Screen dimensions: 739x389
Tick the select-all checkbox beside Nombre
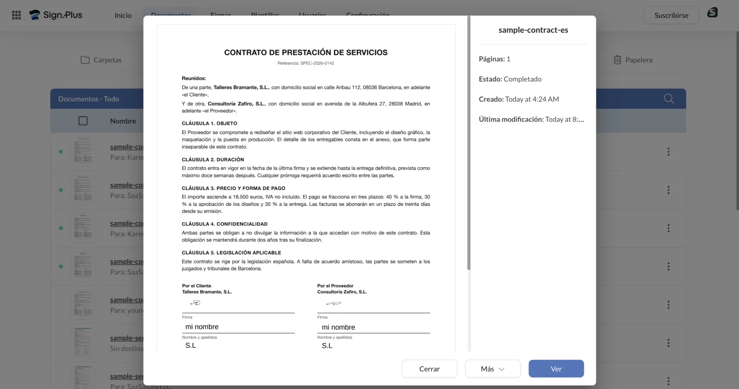pyautogui.click(x=83, y=121)
